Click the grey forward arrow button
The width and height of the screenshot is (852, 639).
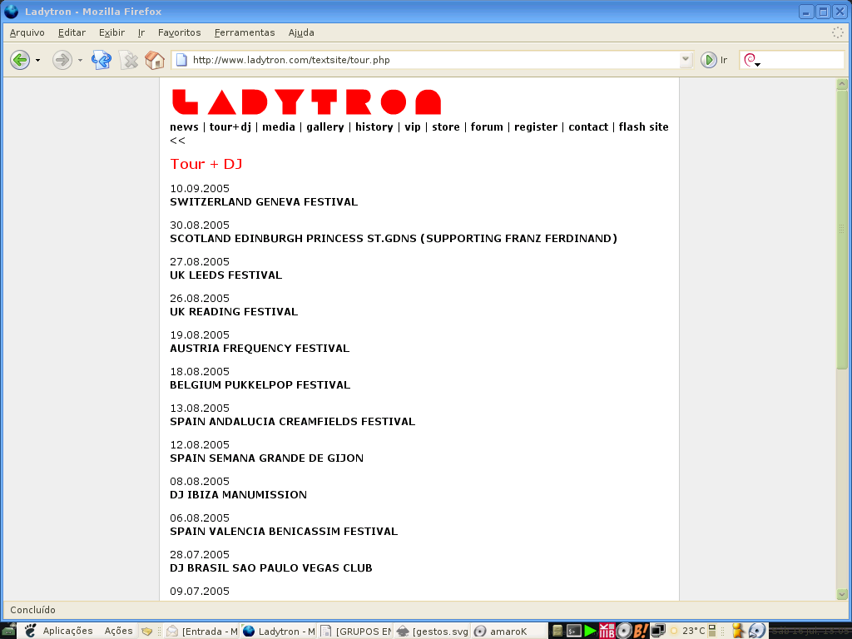pos(62,60)
